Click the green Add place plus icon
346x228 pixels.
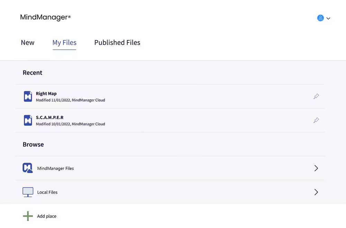28,216
